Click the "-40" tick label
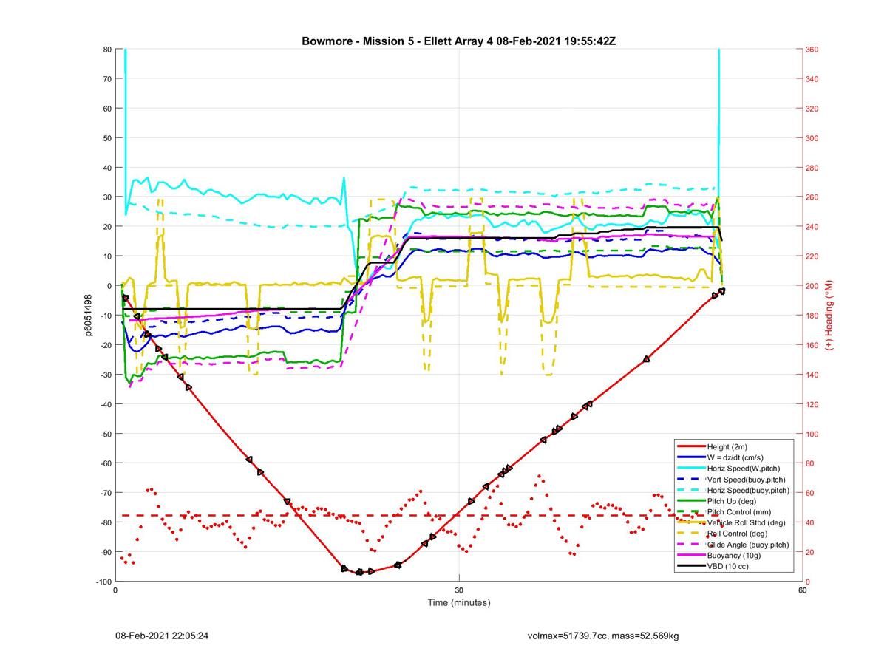 click(105, 404)
